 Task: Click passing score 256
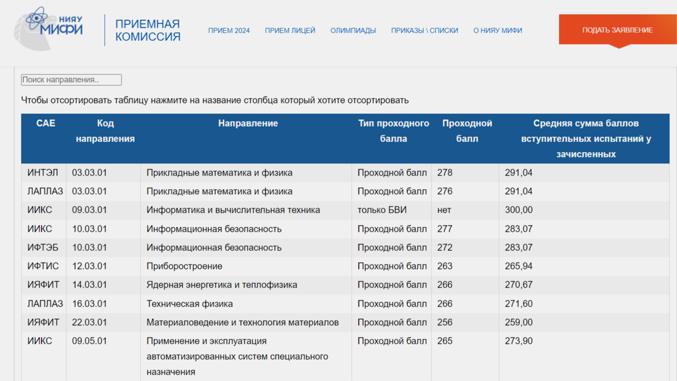[445, 322]
